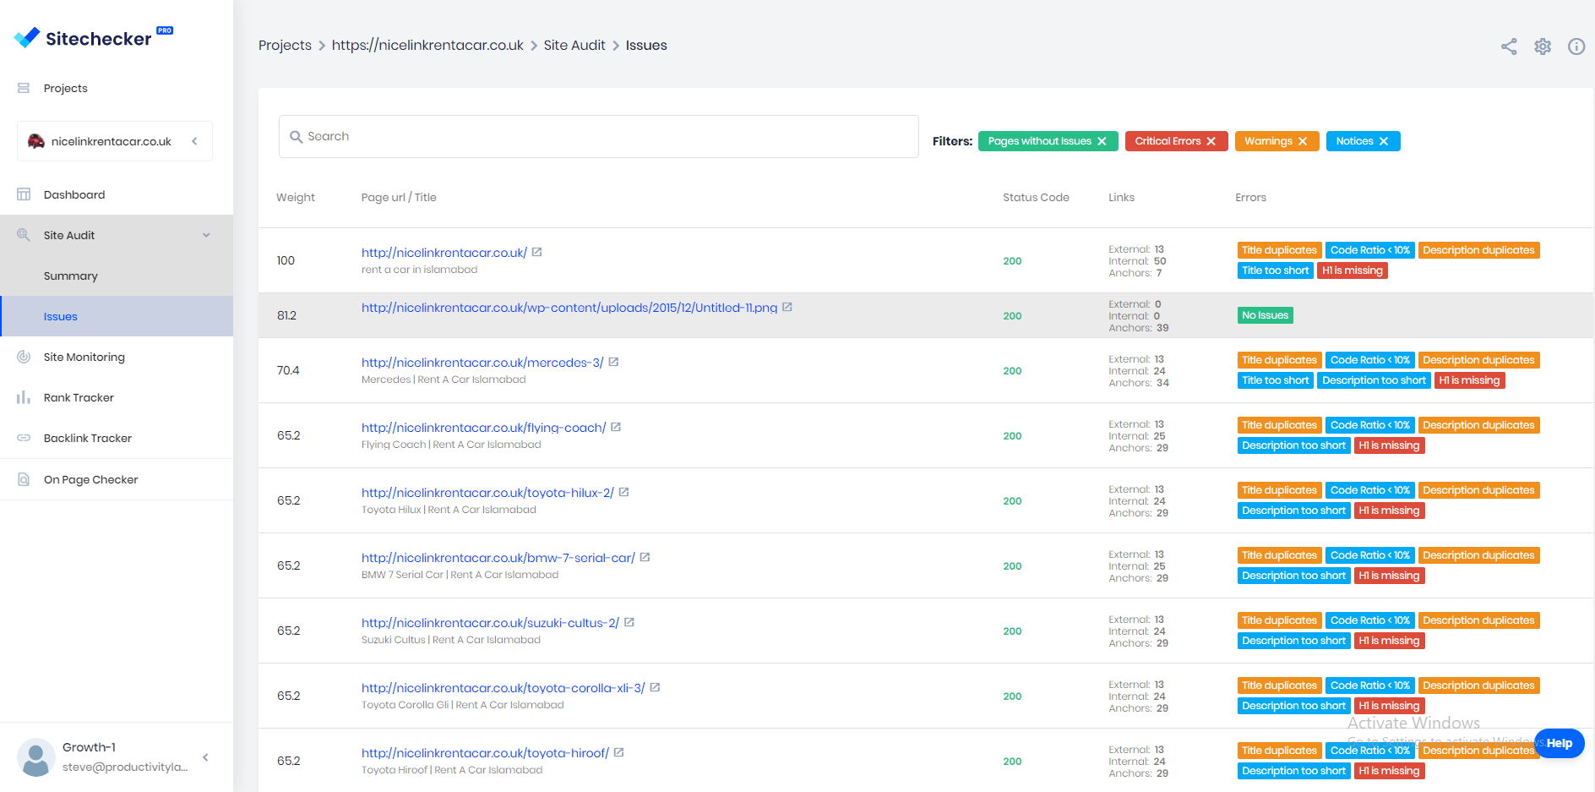Open the info icon in the header
The width and height of the screenshot is (1595, 792).
pyautogui.click(x=1576, y=46)
